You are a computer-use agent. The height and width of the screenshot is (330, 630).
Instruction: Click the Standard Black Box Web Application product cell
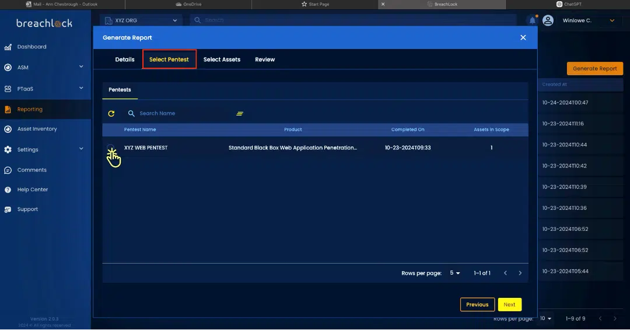coord(292,148)
